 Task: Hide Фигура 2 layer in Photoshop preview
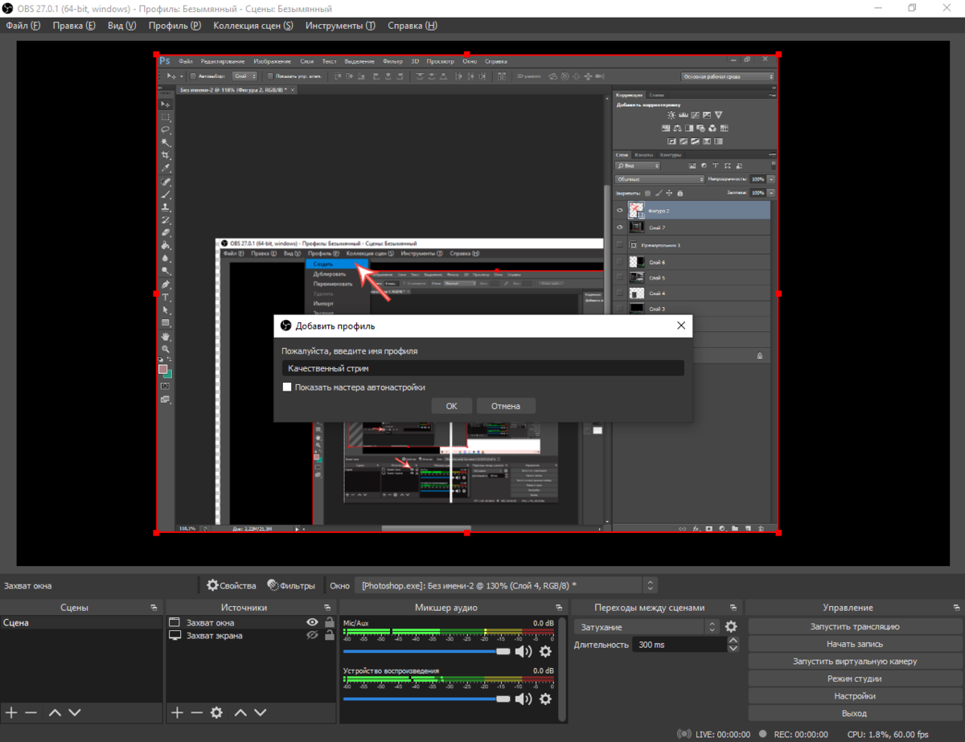(619, 211)
